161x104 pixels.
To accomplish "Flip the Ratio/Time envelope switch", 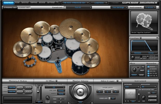I will tap(141, 57).
